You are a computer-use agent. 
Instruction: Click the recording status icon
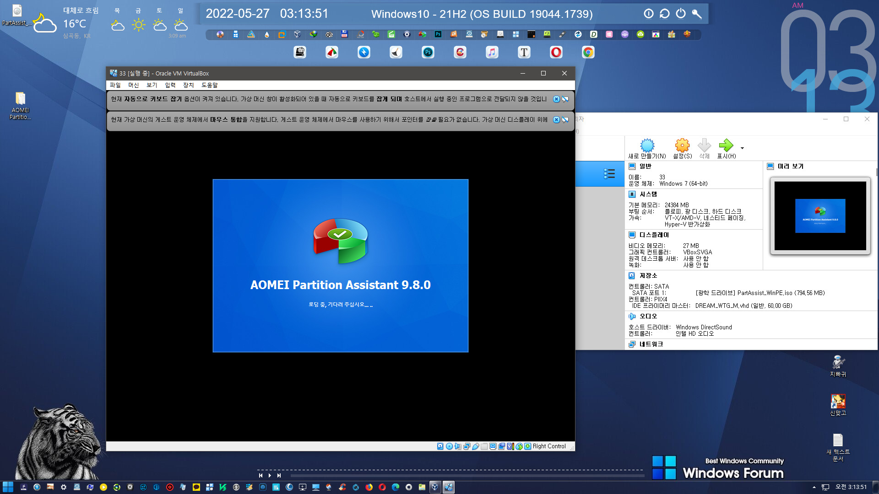(x=501, y=446)
